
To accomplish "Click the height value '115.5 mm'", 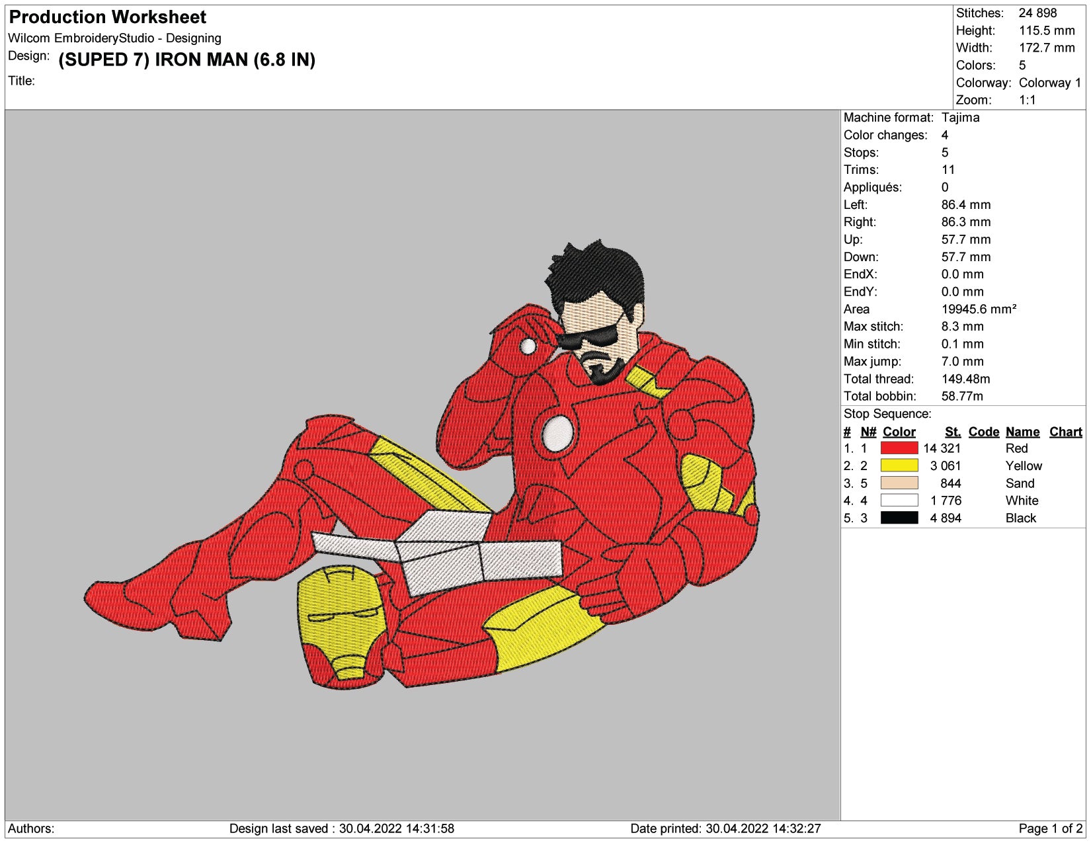I will point(1047,30).
